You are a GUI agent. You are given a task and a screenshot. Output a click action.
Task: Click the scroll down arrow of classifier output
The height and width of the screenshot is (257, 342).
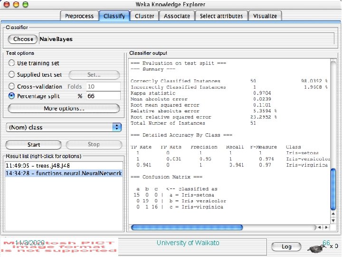point(333,221)
